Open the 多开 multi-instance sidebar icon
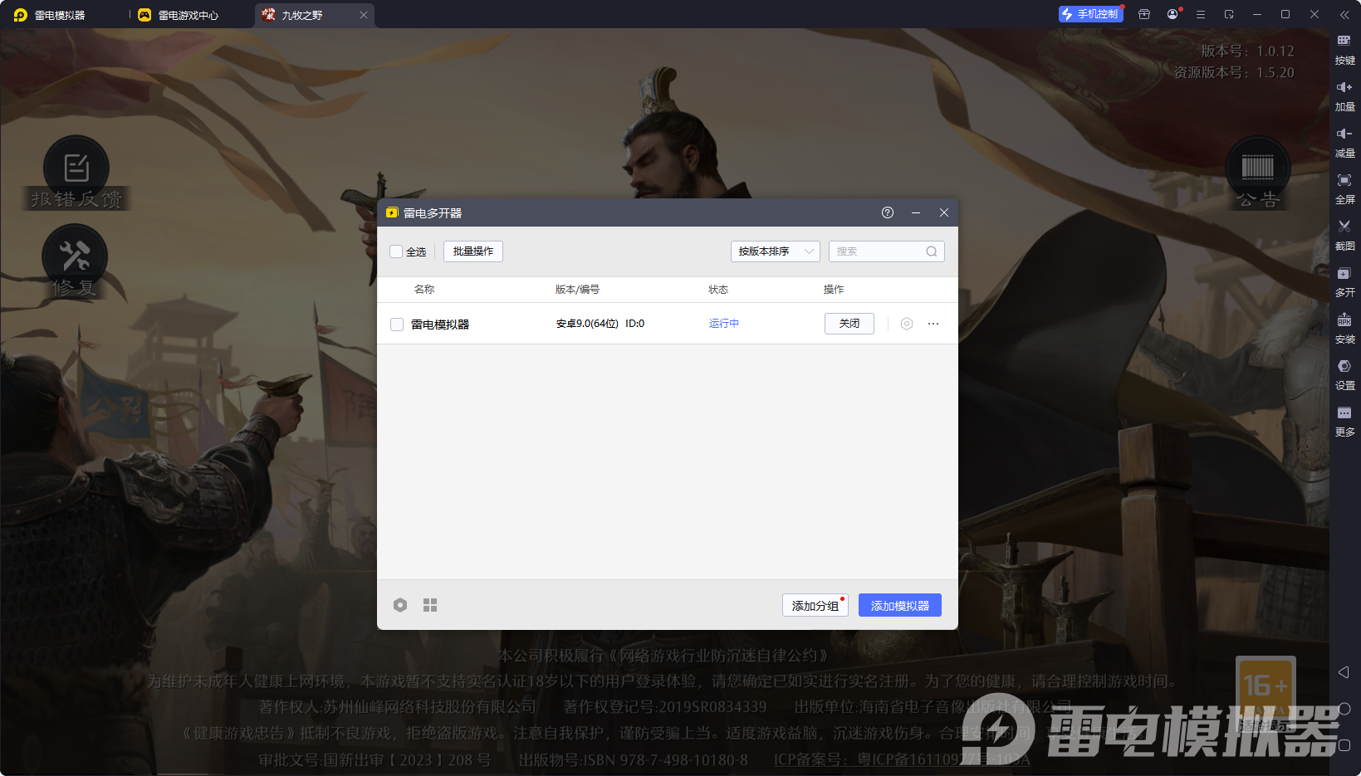The width and height of the screenshot is (1361, 776). (1344, 274)
